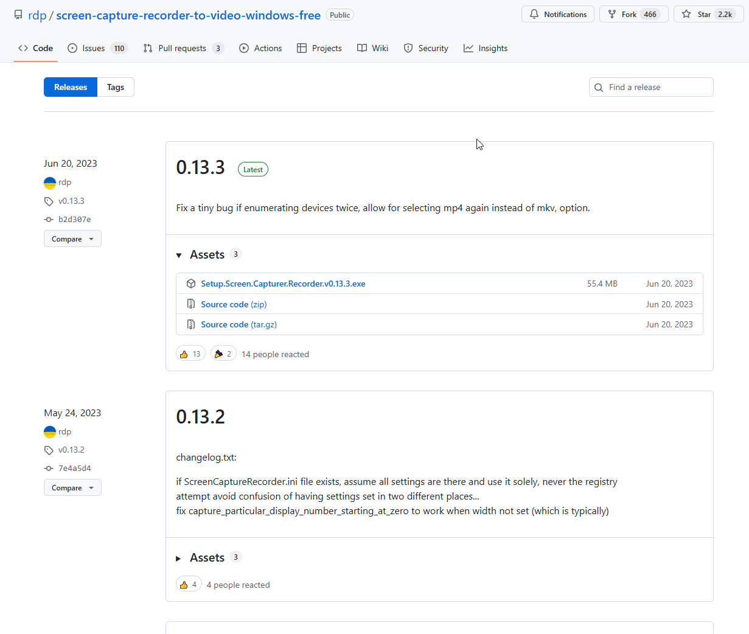Click rdp avatar under Jun 20, 2023
This screenshot has width=749, height=634.
click(x=50, y=183)
